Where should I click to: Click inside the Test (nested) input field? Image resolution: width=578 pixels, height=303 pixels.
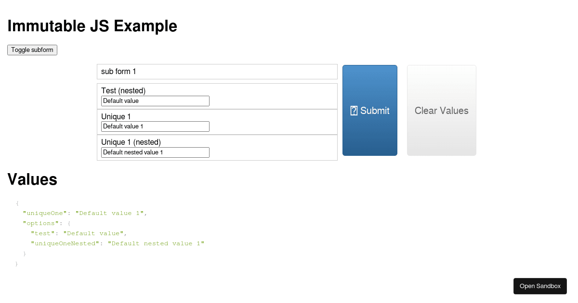click(x=155, y=101)
